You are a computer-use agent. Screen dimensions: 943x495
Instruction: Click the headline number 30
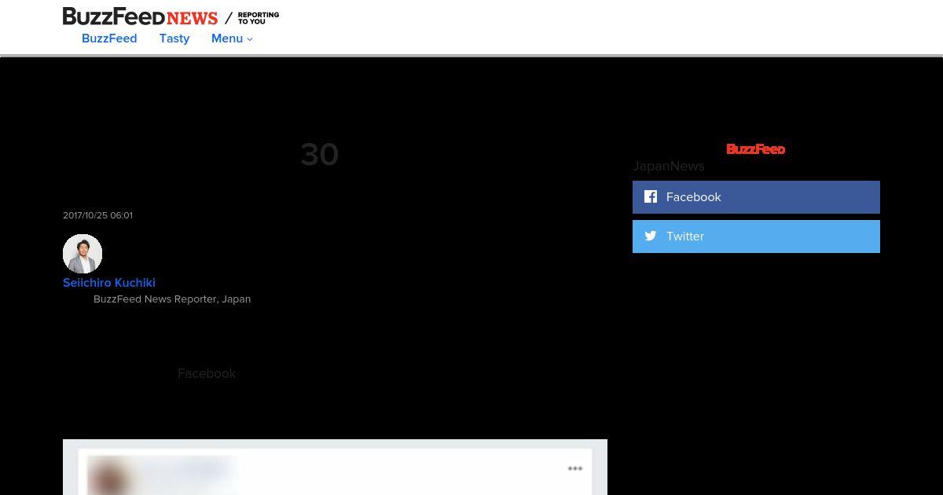pyautogui.click(x=319, y=155)
